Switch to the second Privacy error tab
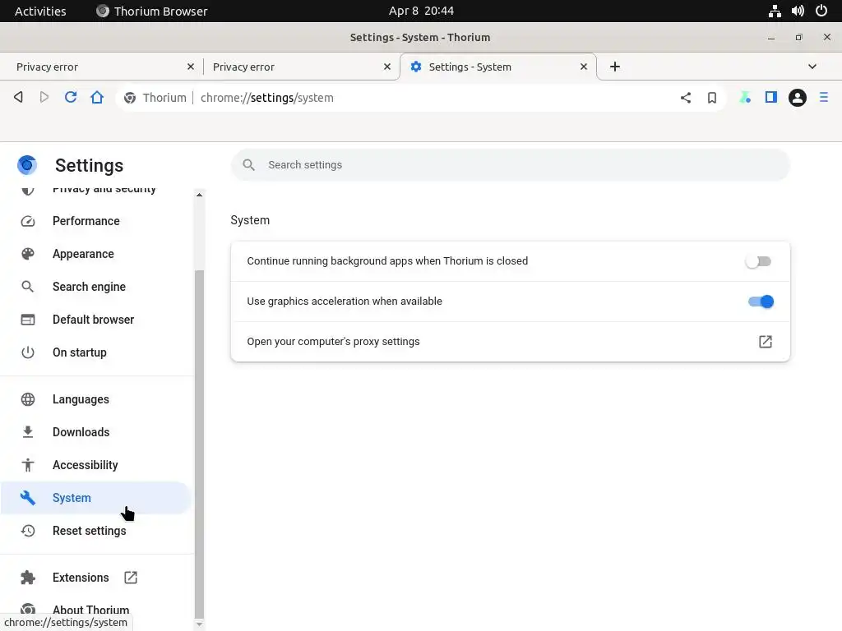The width and height of the screenshot is (842, 631). point(301,67)
